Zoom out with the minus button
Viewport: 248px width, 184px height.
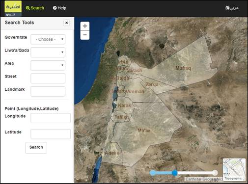(85, 35)
